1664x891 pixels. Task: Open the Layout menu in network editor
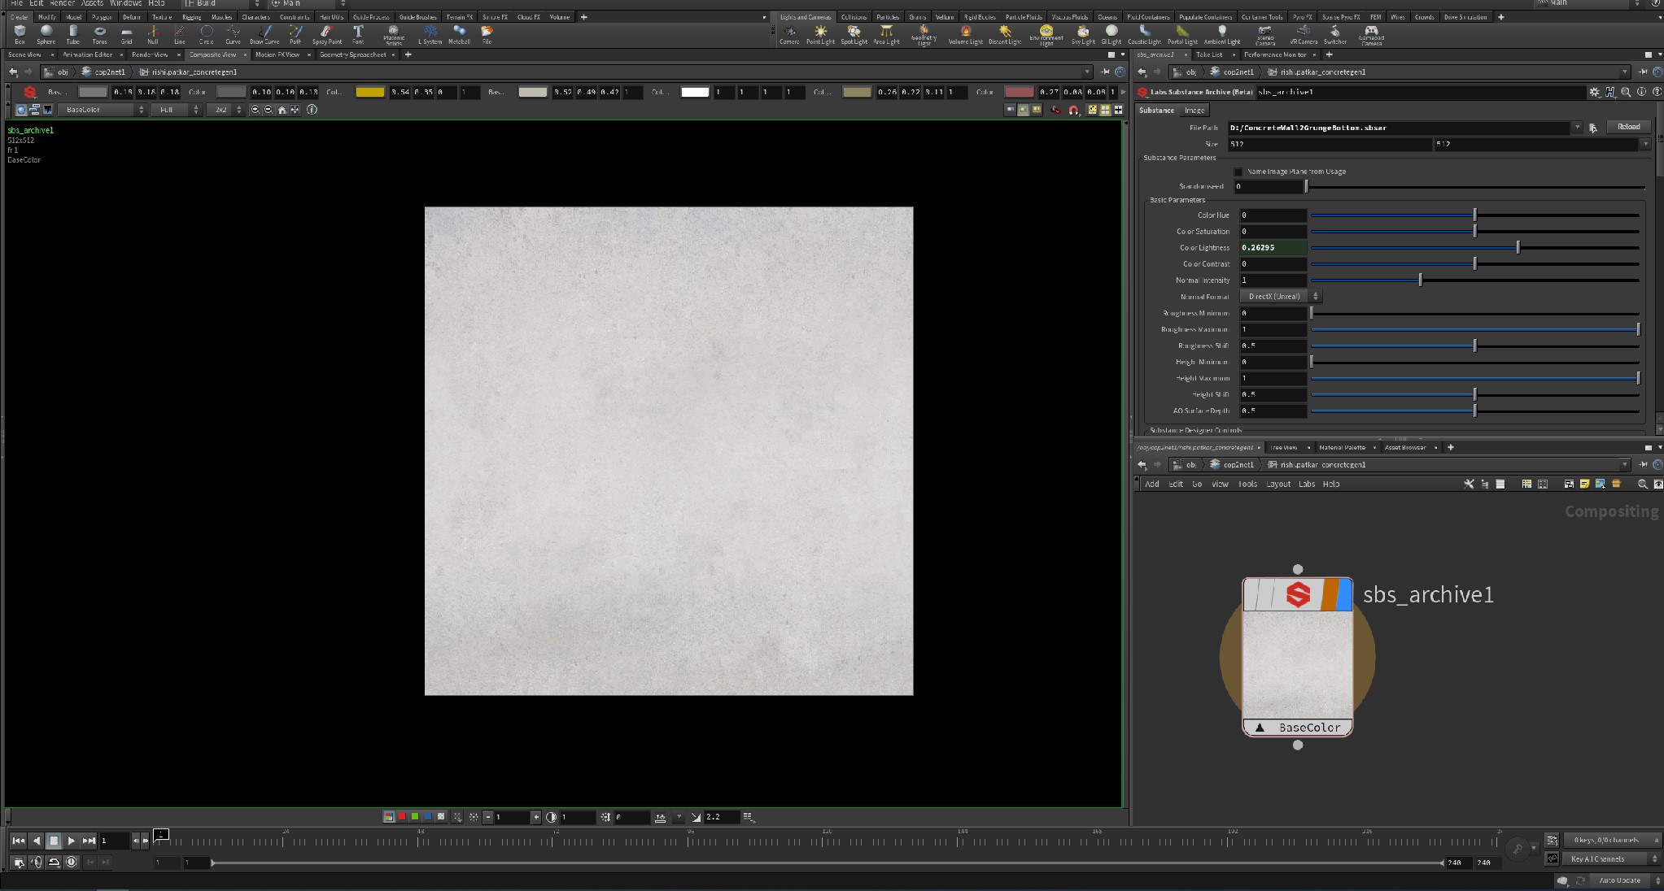(1278, 485)
